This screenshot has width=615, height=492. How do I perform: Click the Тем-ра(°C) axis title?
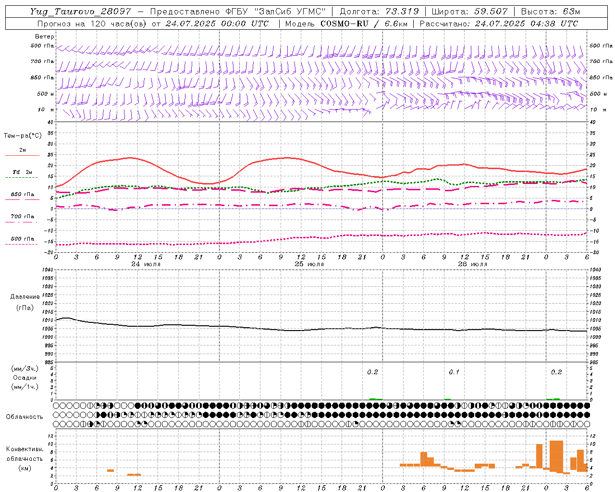point(23,136)
